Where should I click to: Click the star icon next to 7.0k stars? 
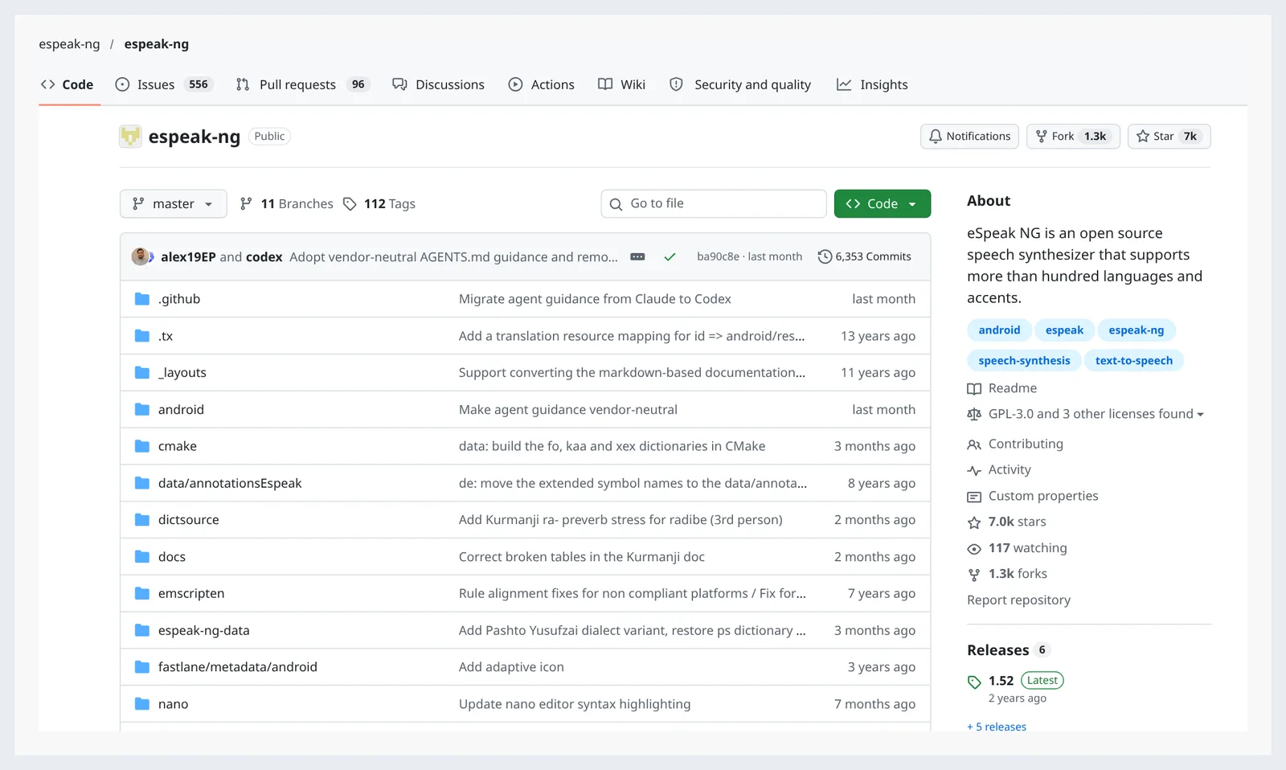pyautogui.click(x=974, y=522)
